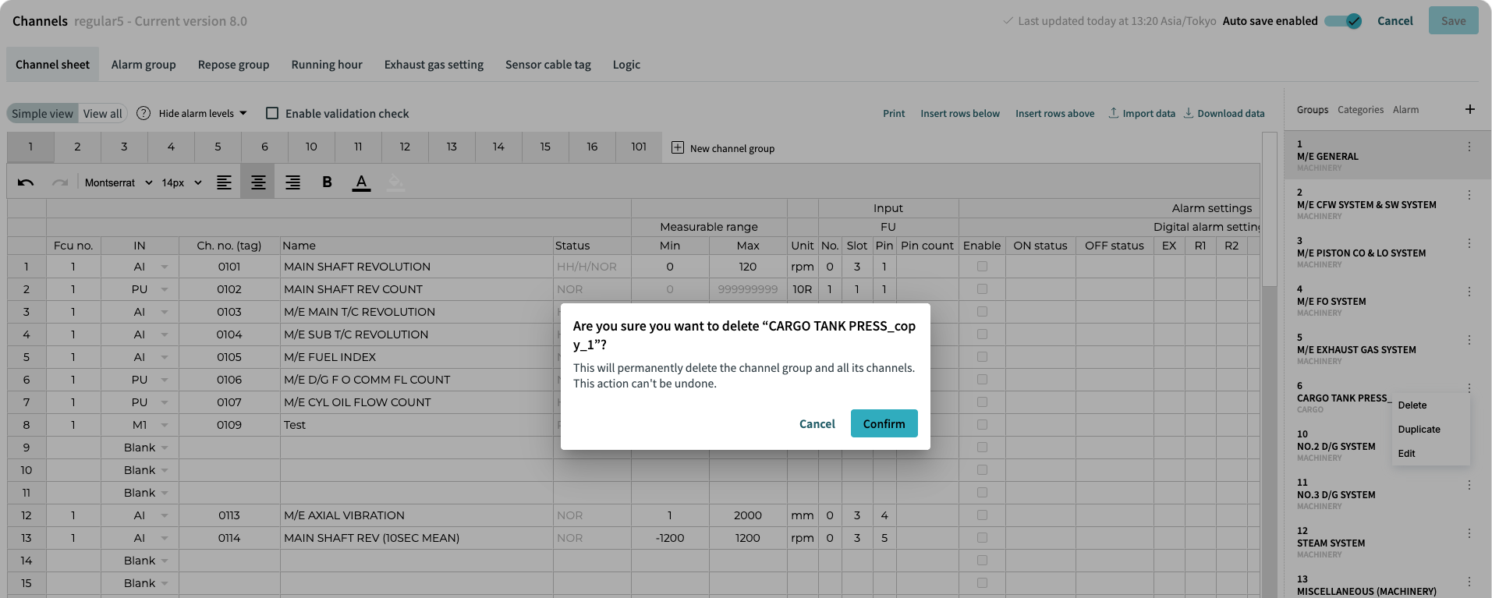This screenshot has height=598, width=1492.
Task: Choose Duplicate from the group context menu
Action: pyautogui.click(x=1419, y=430)
